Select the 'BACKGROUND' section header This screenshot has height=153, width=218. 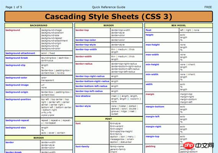[x=39, y=26]
